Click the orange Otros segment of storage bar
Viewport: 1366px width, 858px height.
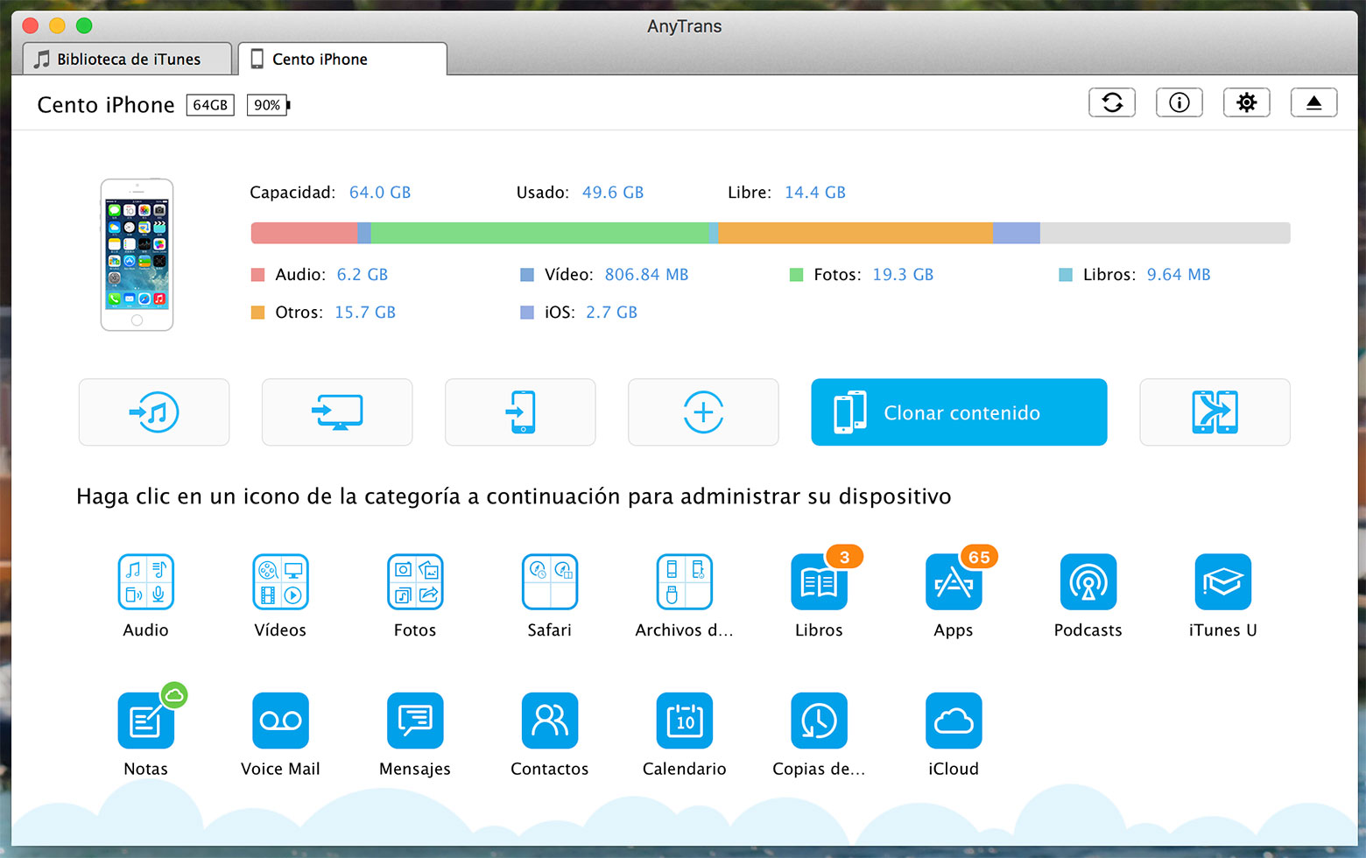(x=856, y=233)
